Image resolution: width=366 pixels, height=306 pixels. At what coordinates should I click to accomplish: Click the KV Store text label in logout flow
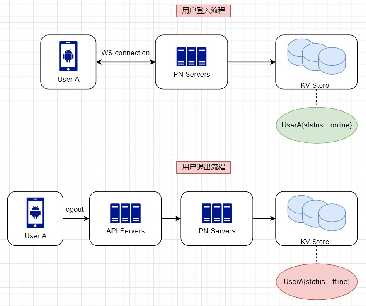[x=315, y=242]
